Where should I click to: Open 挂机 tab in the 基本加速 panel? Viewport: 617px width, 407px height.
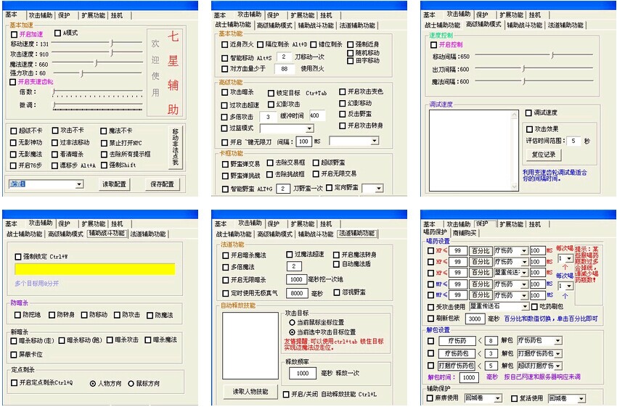coord(117,15)
